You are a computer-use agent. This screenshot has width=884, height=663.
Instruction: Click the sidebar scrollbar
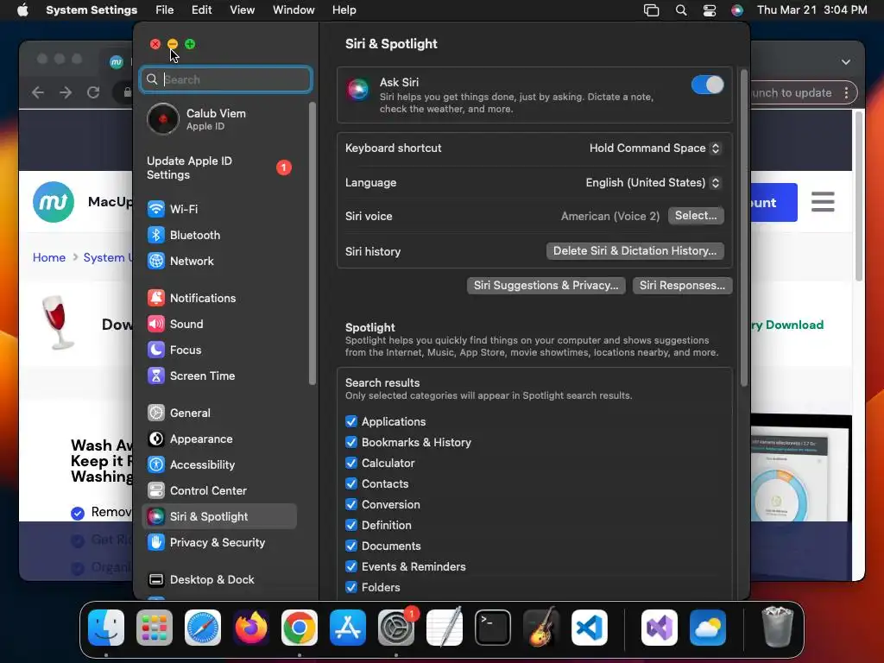pyautogui.click(x=313, y=243)
